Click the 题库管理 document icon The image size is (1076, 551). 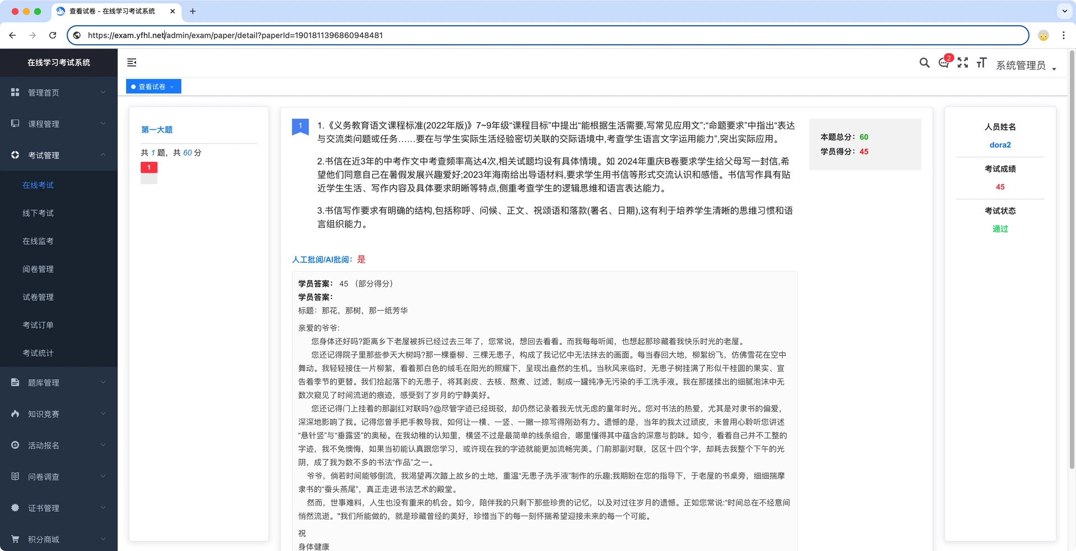[x=15, y=382]
